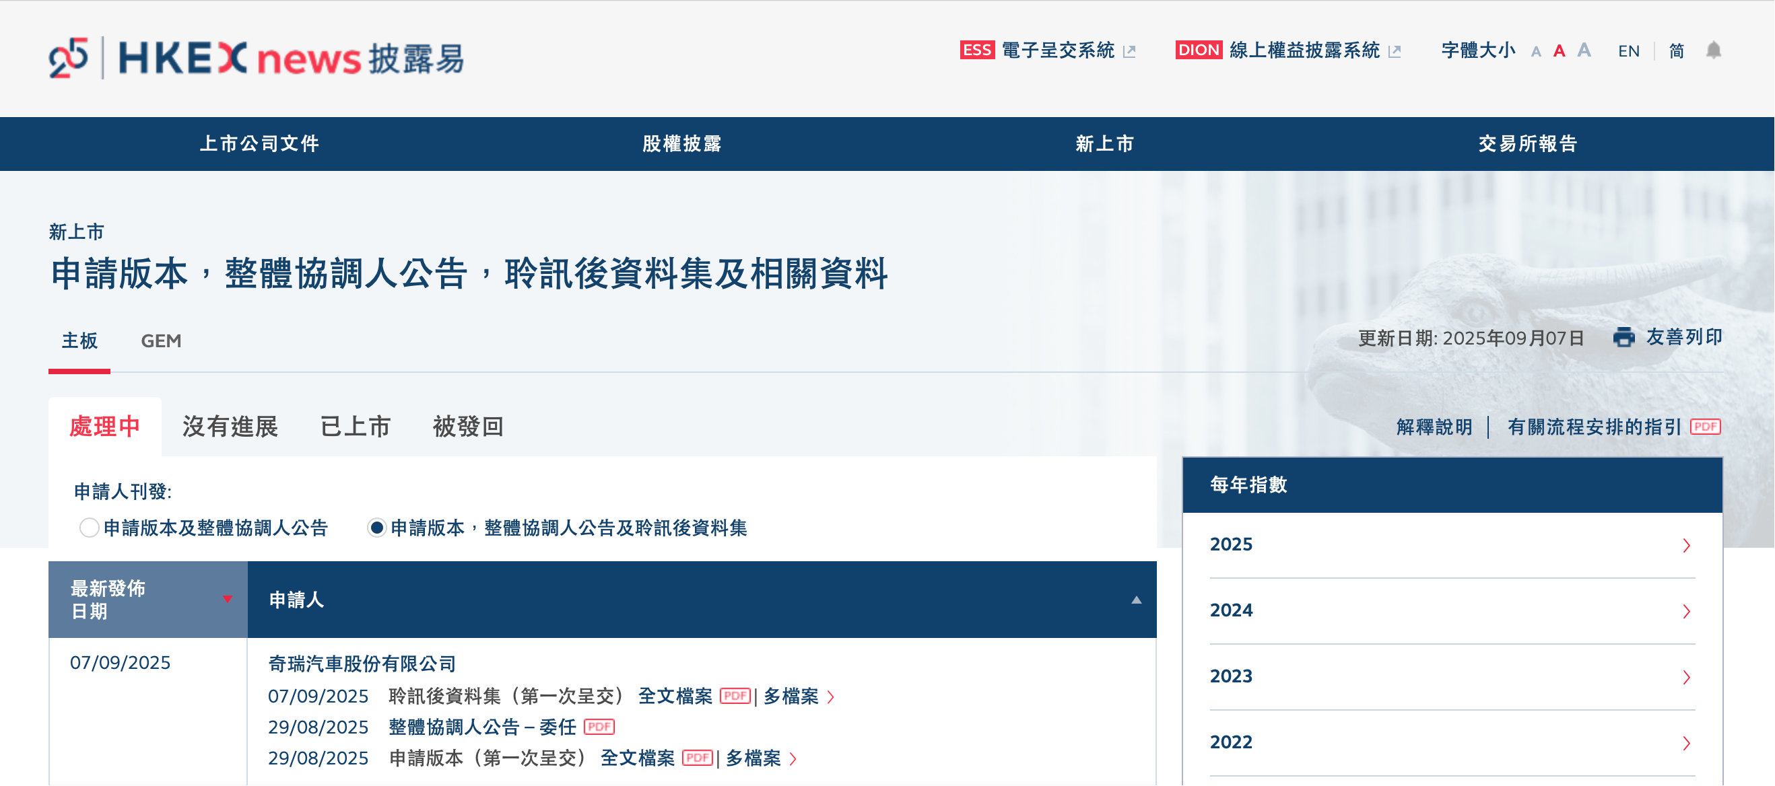This screenshot has height=786, width=1775.
Task: Click the 奇瑞汽車股份有限公司 applicant name
Action: click(x=362, y=664)
